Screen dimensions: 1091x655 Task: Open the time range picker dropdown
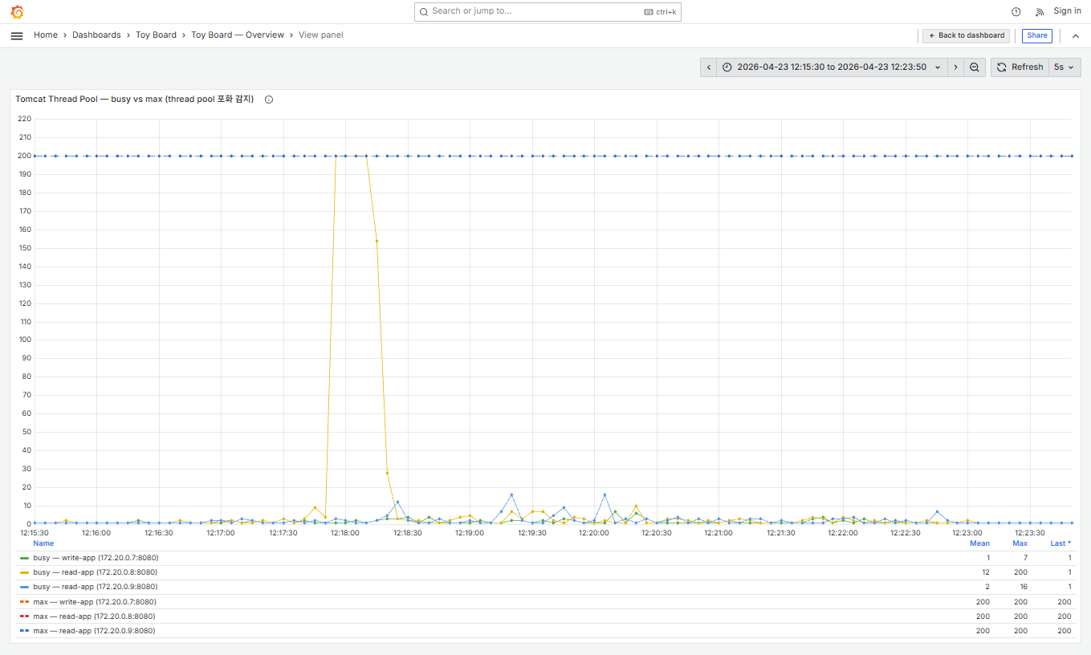(x=832, y=67)
